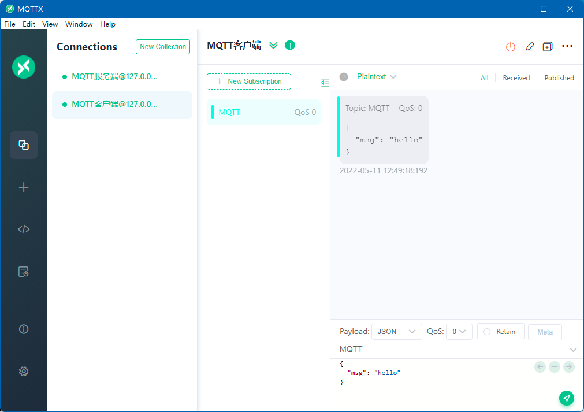Viewport: 584px width, 412px height.
Task: Open the Log page icon
Action: pos(24,272)
